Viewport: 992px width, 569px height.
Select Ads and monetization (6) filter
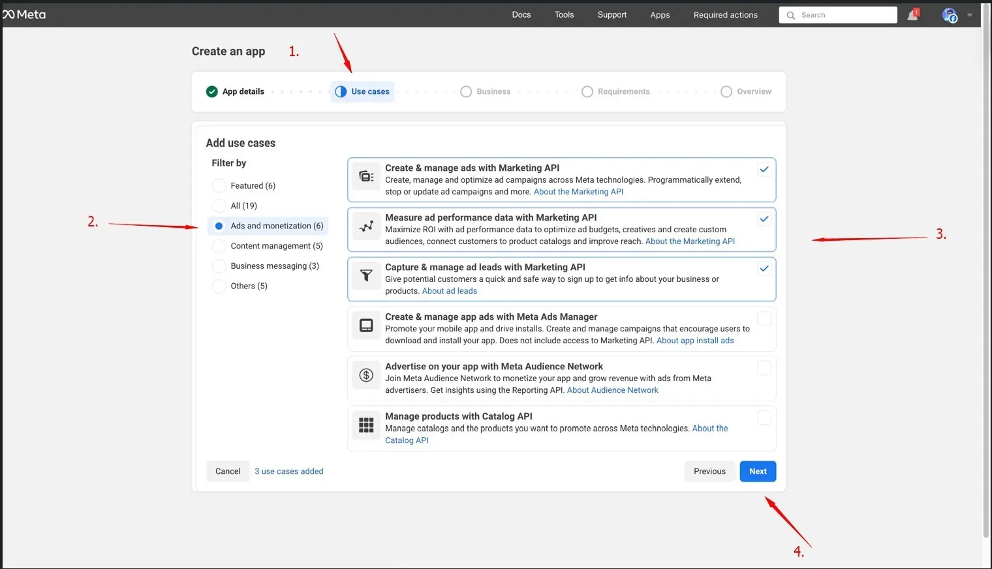[268, 226]
